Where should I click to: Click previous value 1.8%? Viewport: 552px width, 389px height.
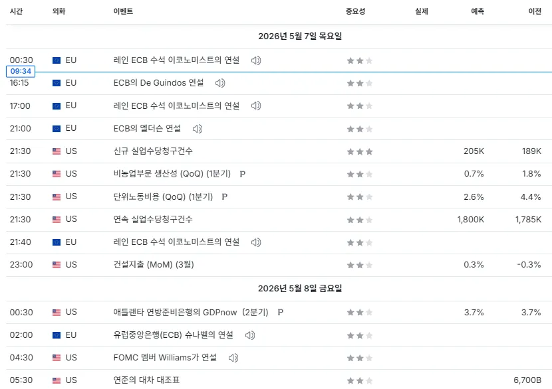click(531, 174)
